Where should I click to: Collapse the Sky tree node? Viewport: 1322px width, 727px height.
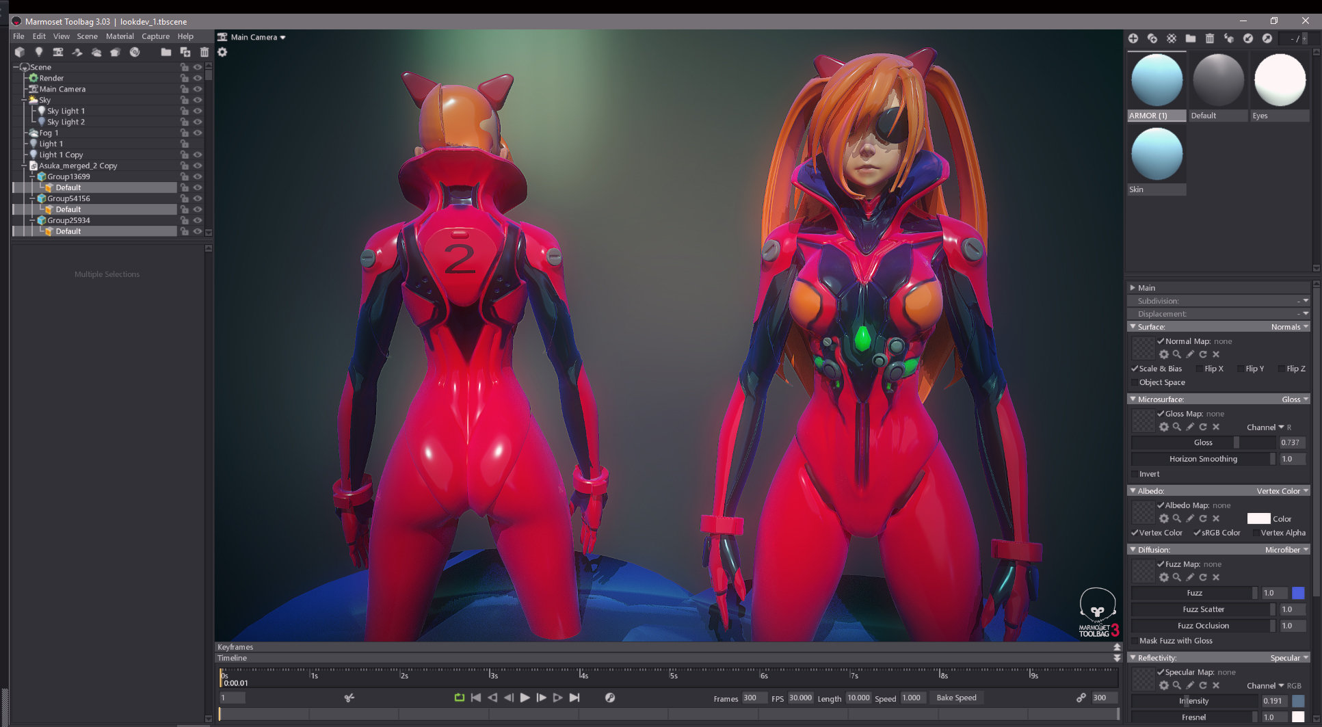point(24,100)
